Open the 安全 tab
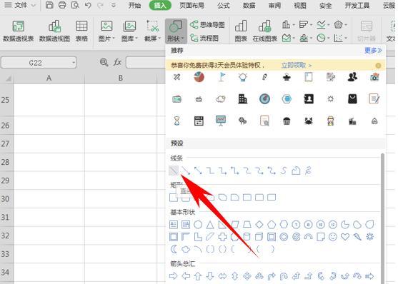This screenshot has width=398, height=284. pos(325,5)
